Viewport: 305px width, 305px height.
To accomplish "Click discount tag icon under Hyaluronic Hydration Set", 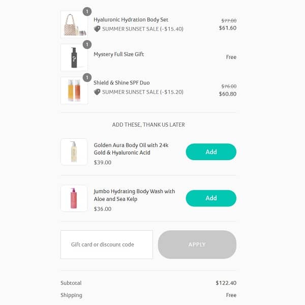I will click(97, 29).
